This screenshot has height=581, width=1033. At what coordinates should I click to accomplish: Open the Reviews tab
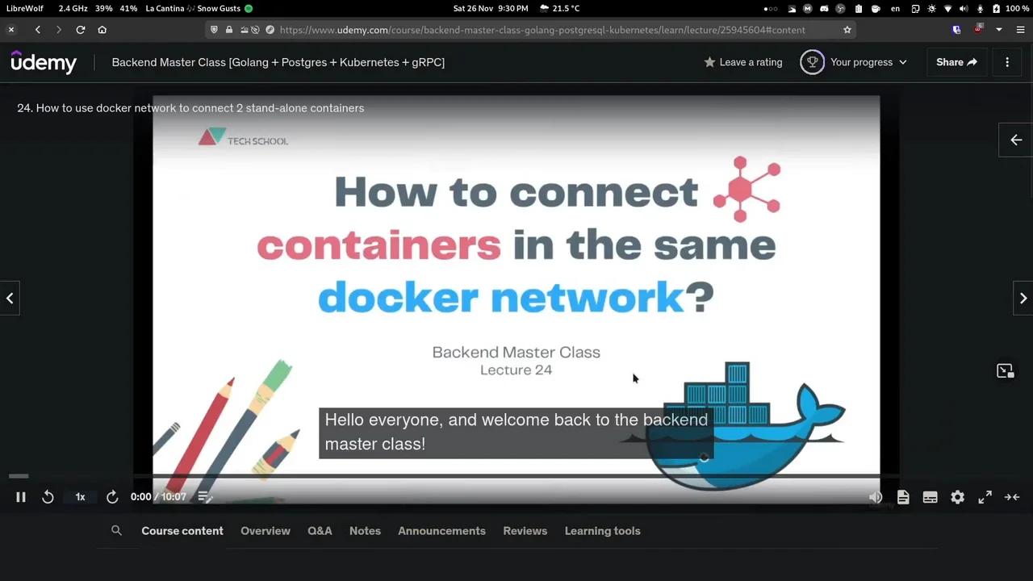click(x=525, y=530)
